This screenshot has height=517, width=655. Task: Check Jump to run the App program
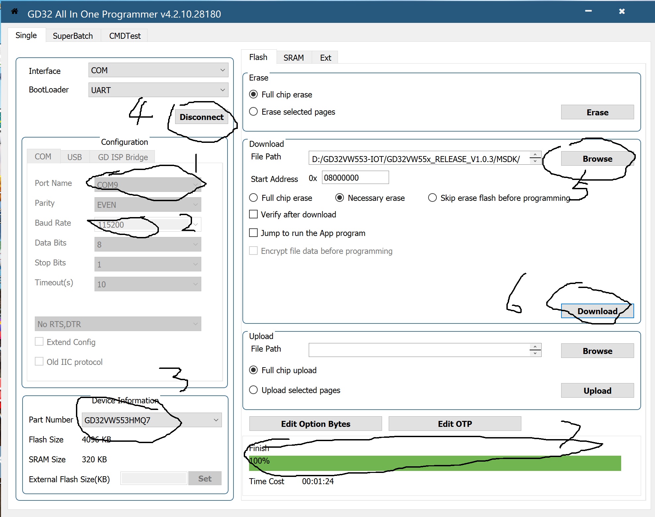pos(253,233)
